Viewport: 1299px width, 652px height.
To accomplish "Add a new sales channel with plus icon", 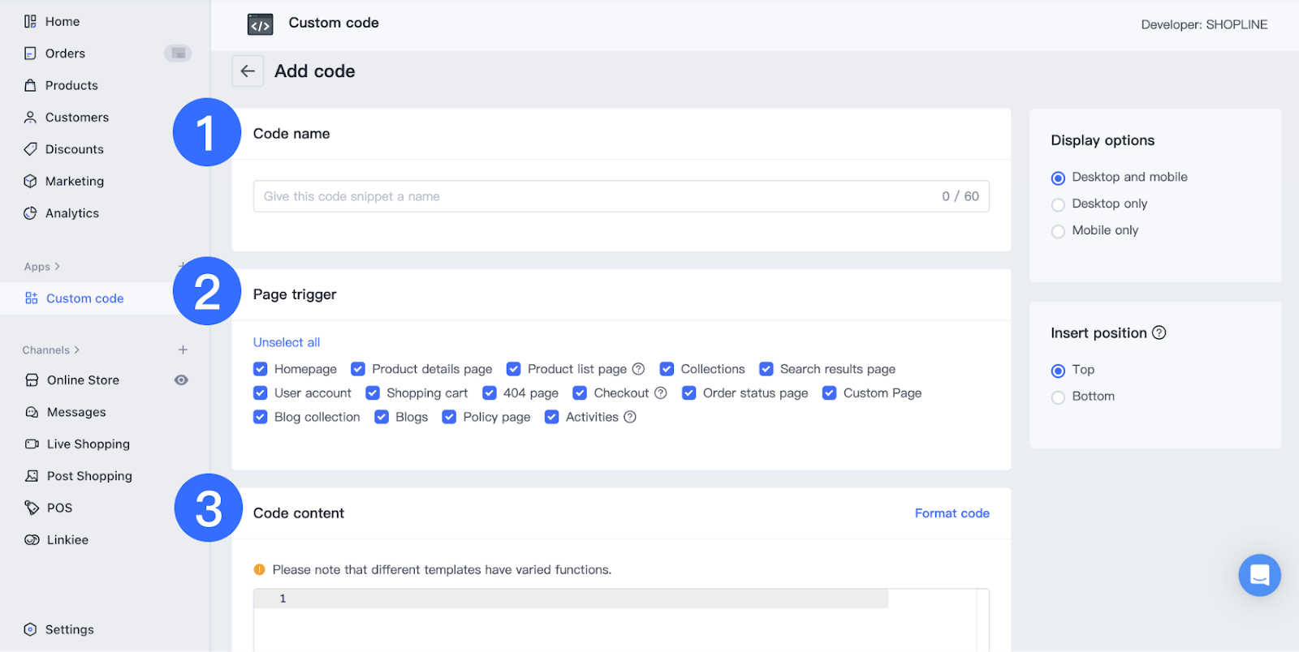I will [183, 350].
